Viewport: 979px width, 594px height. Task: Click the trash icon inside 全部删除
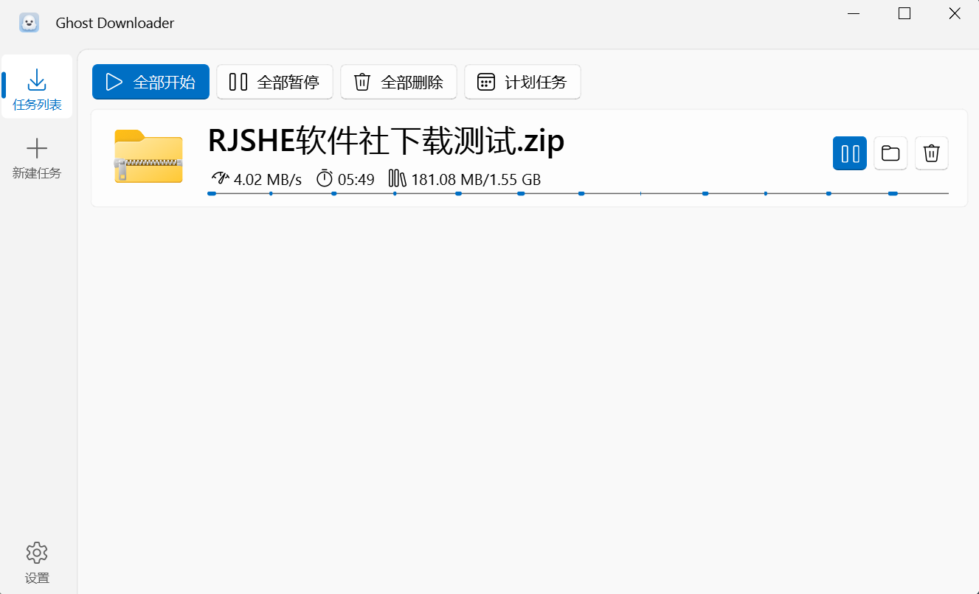click(x=361, y=82)
